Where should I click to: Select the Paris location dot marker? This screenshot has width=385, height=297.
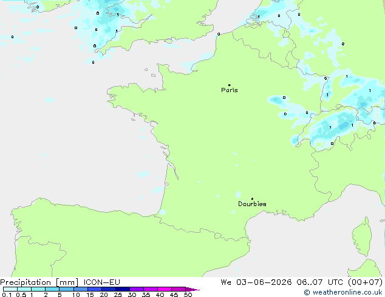(230, 85)
